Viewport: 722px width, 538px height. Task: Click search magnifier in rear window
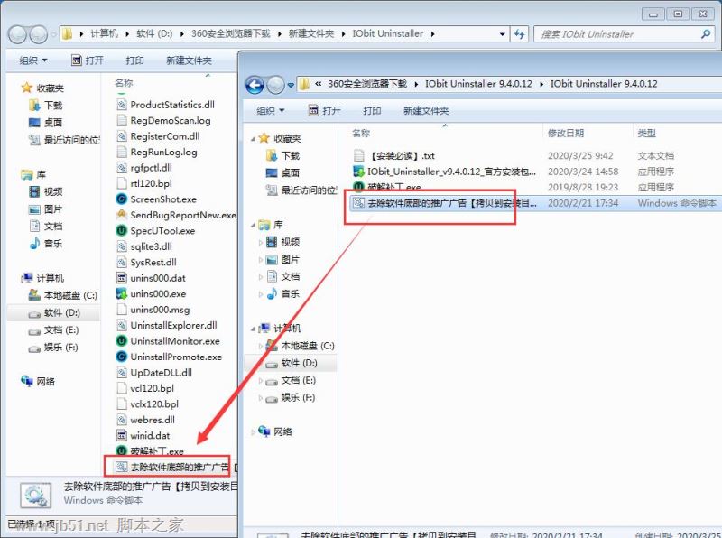706,34
